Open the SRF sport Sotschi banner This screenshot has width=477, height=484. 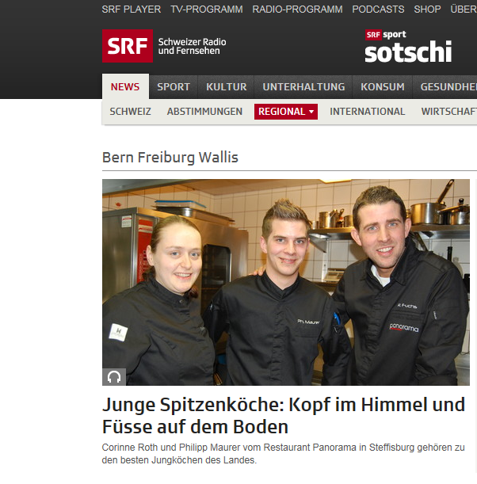(x=408, y=46)
